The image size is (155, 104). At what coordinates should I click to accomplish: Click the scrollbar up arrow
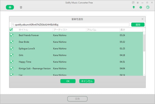tap(144, 33)
